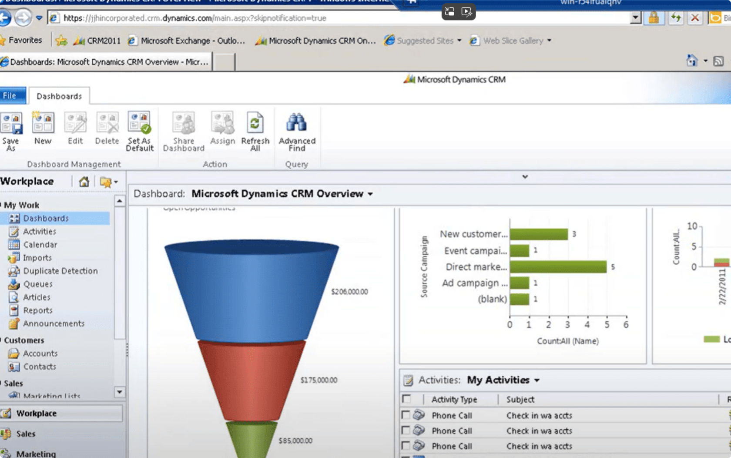Image resolution: width=731 pixels, height=458 pixels.
Task: Open Duplicate Detection item
Action: (x=60, y=271)
